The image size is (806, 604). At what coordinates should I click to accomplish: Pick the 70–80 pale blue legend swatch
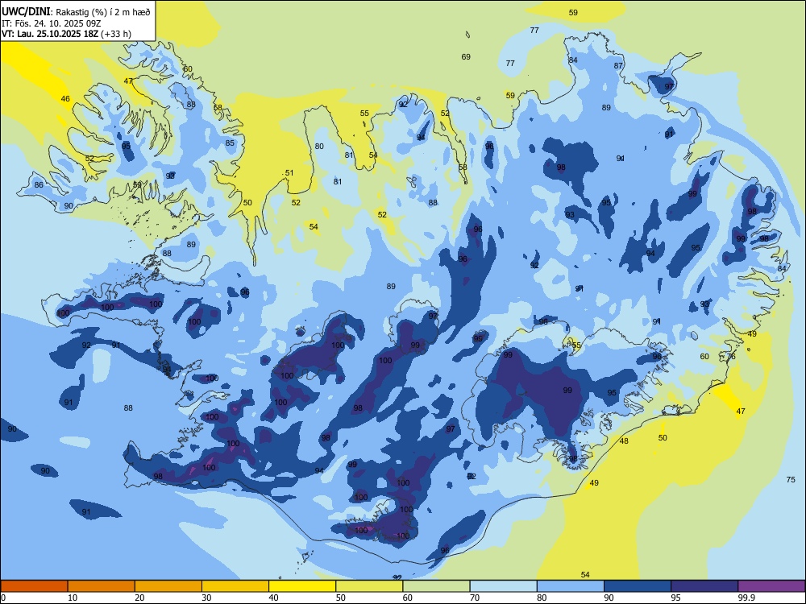click(503, 586)
